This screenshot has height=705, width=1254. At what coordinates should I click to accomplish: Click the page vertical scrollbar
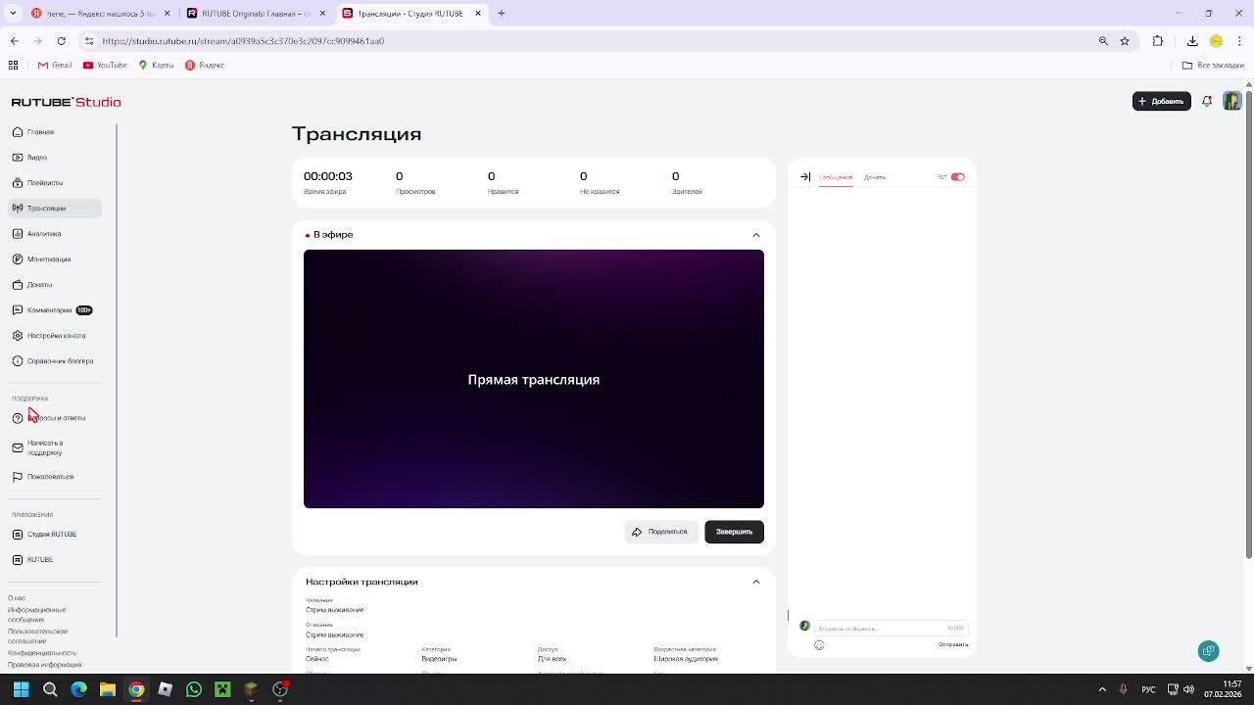1248,323
